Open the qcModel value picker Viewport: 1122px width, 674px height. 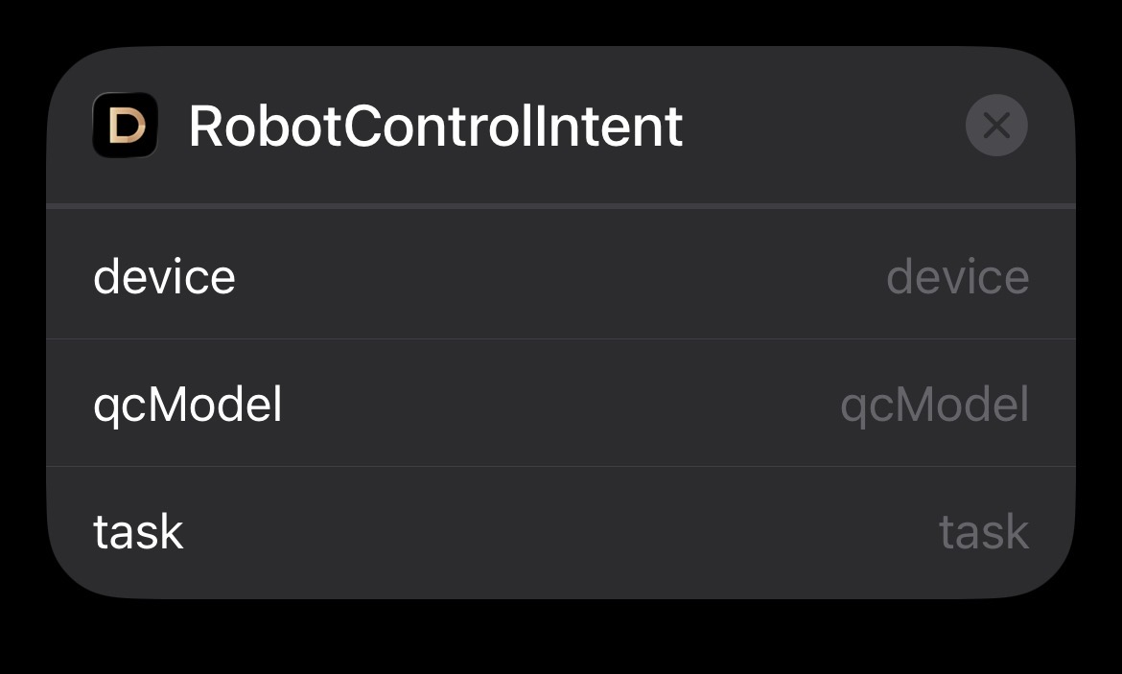(x=934, y=404)
